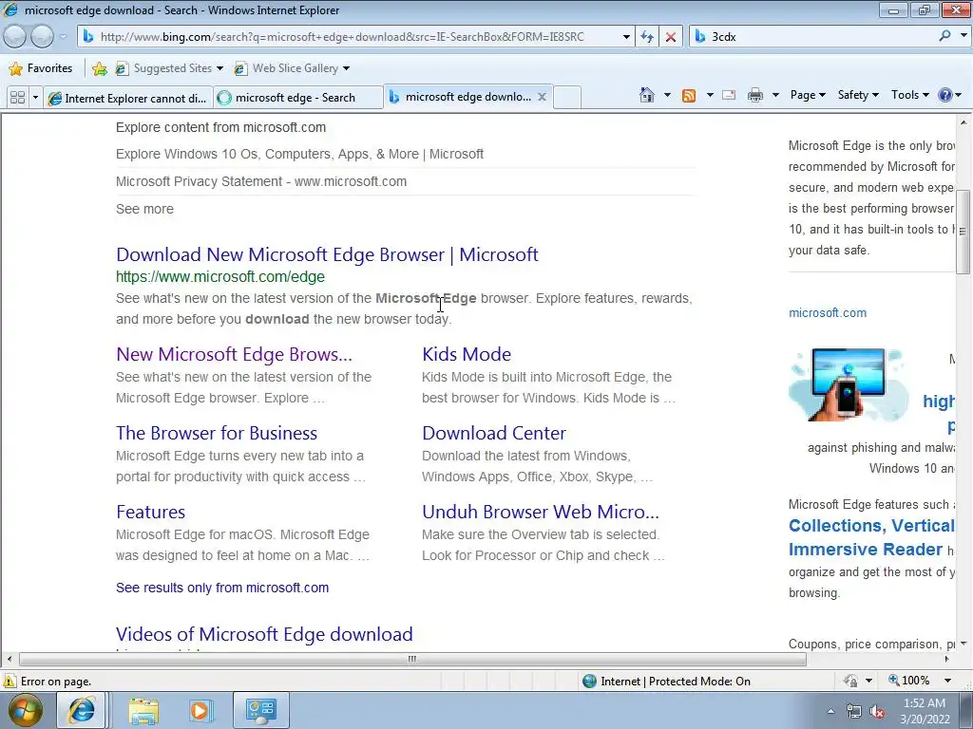Click Add to Favorites Bar icon
The height and width of the screenshot is (729, 973).
(x=99, y=68)
